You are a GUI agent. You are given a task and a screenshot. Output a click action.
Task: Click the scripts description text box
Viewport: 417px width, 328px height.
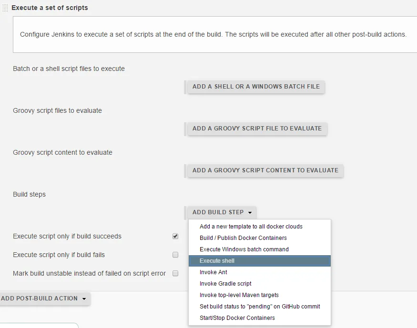[214, 34]
